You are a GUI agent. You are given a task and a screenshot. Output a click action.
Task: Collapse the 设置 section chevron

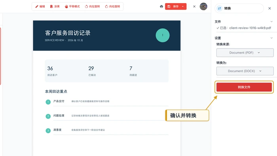[271, 38]
